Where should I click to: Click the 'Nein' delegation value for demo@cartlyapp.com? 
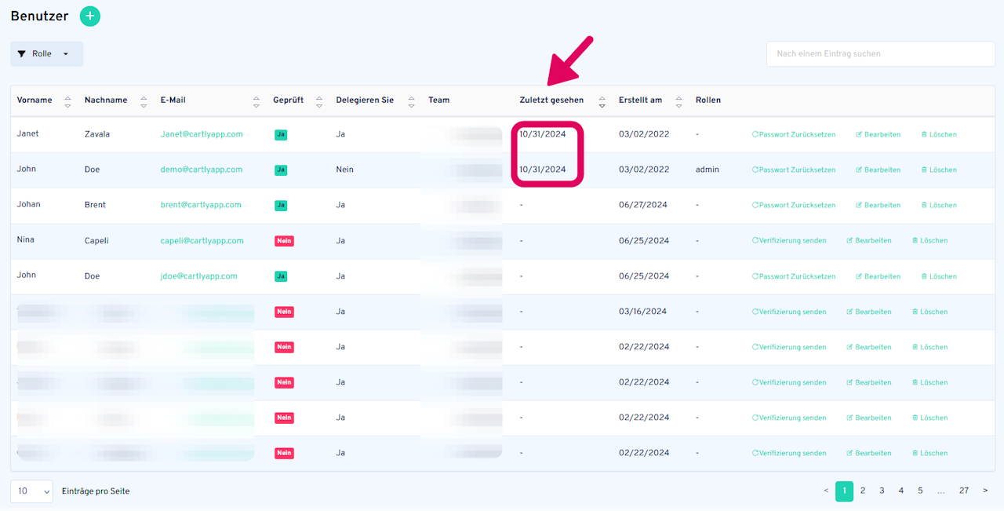pyautogui.click(x=345, y=170)
